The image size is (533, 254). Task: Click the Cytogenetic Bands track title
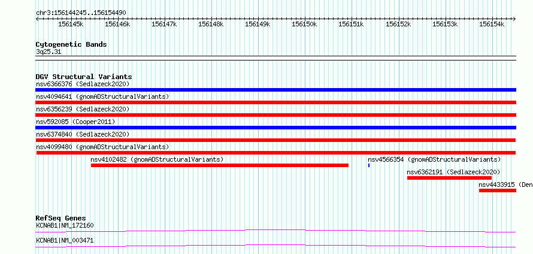(71, 44)
